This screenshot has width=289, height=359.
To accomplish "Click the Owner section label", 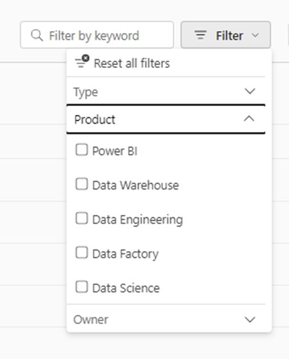I will pos(91,320).
